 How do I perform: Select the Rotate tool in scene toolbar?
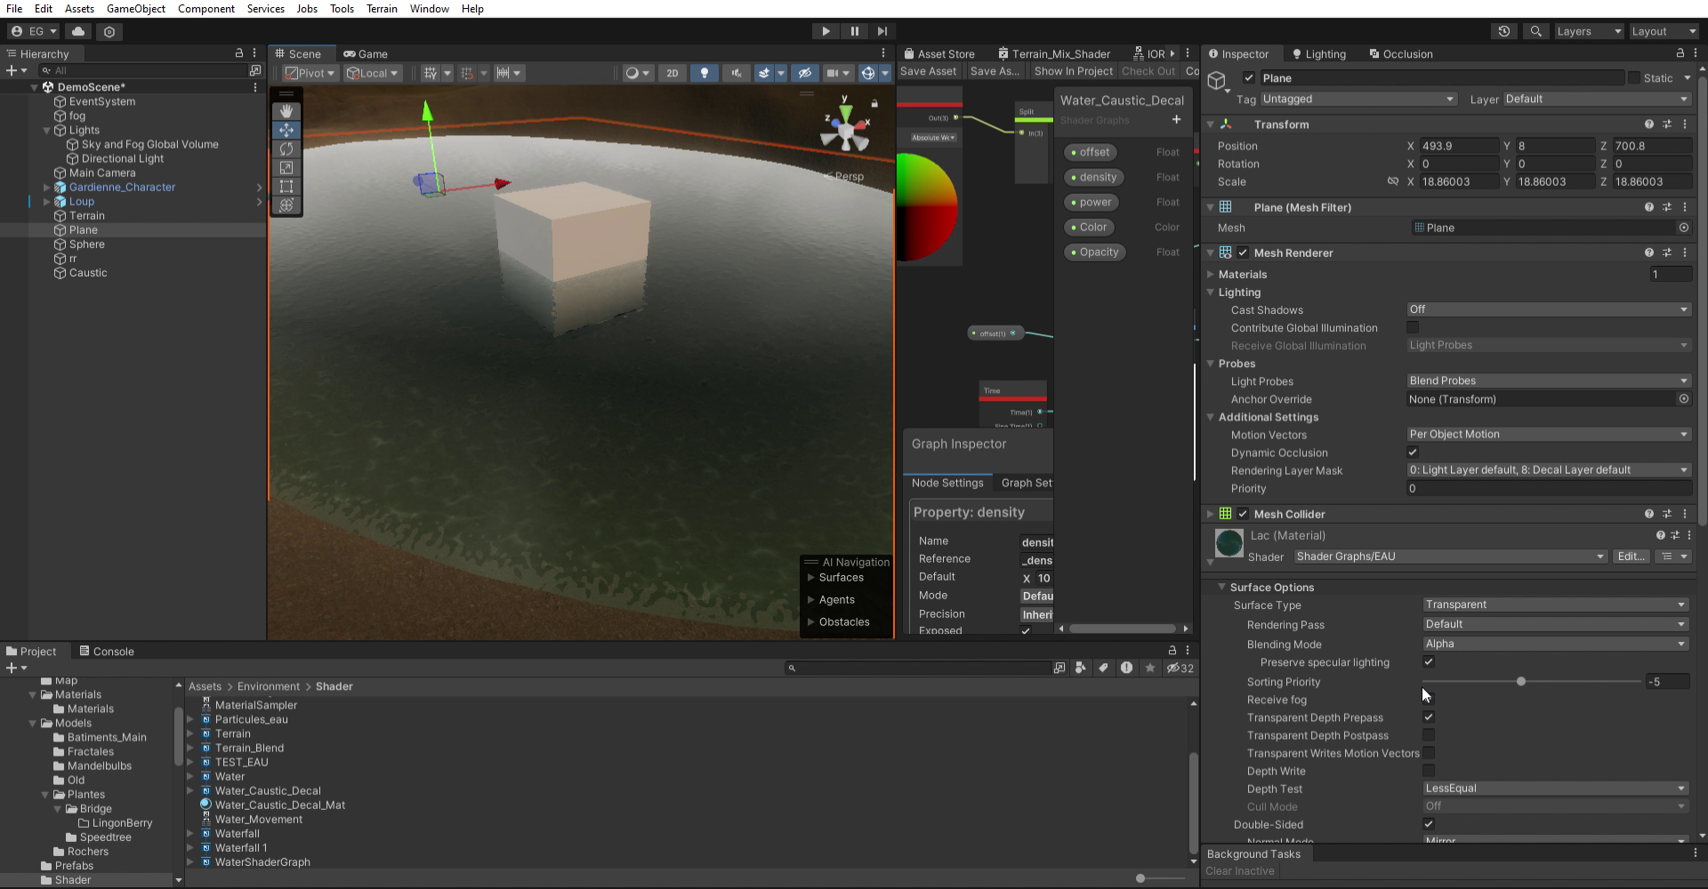286,149
